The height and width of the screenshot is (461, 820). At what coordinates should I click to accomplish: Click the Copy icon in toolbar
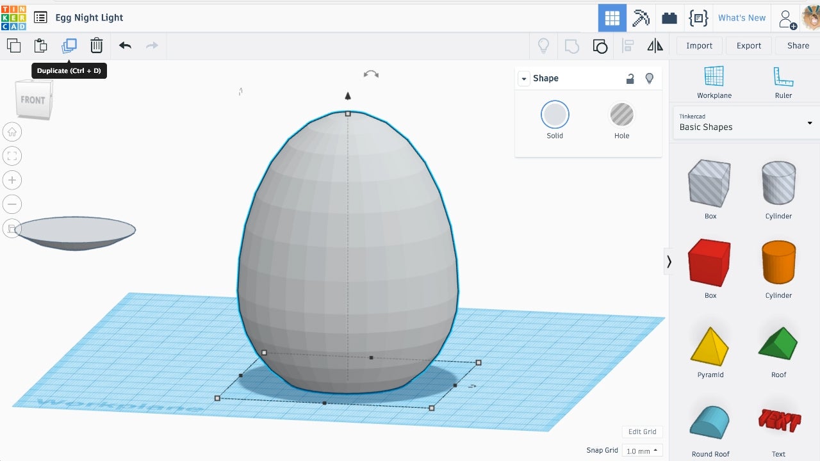(x=13, y=45)
